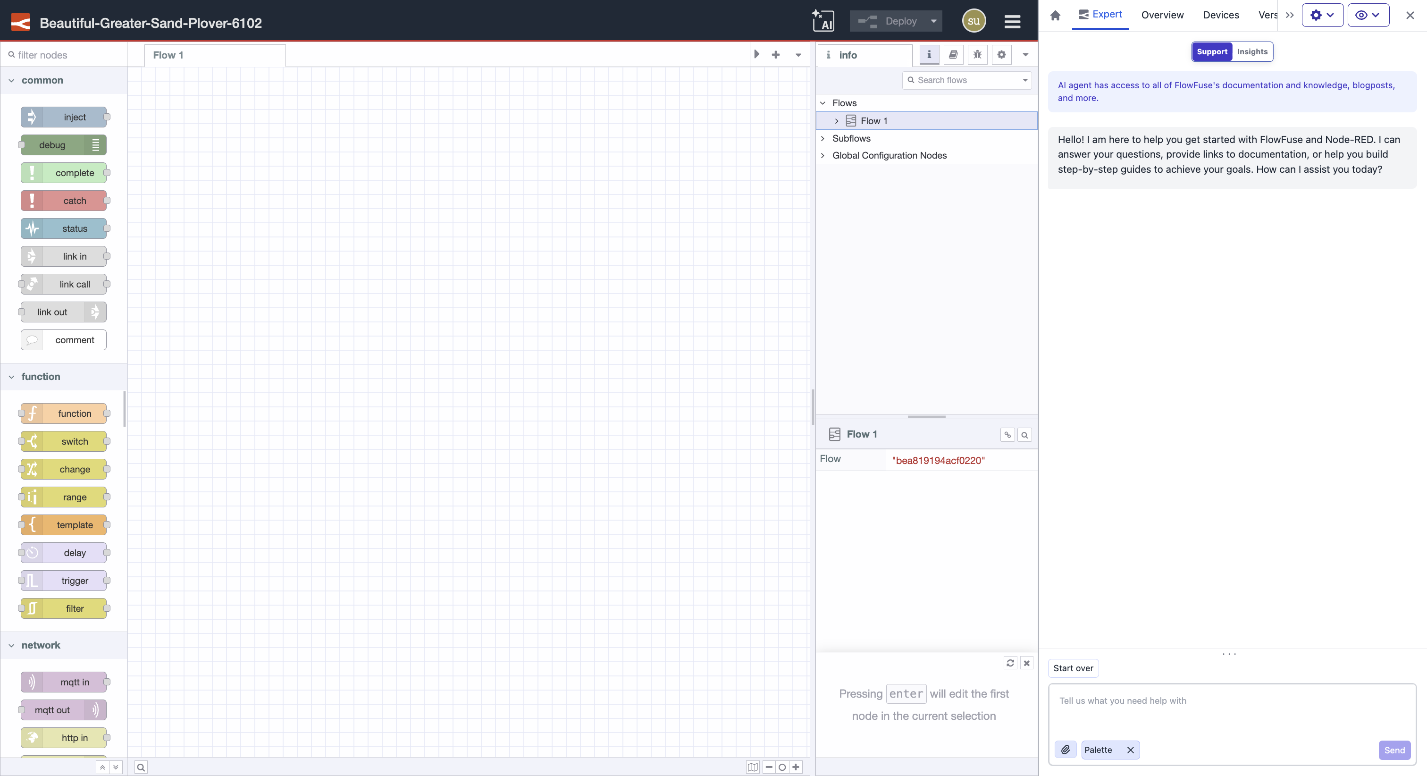Open the configuration nodes gear tab

click(x=1001, y=54)
